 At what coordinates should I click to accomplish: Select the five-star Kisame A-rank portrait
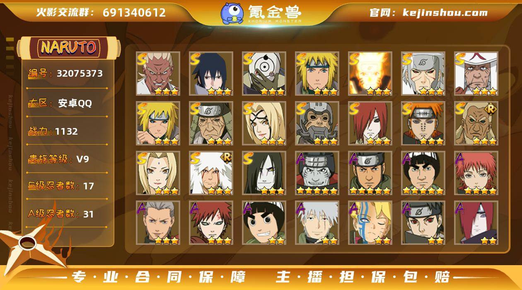(x=317, y=173)
